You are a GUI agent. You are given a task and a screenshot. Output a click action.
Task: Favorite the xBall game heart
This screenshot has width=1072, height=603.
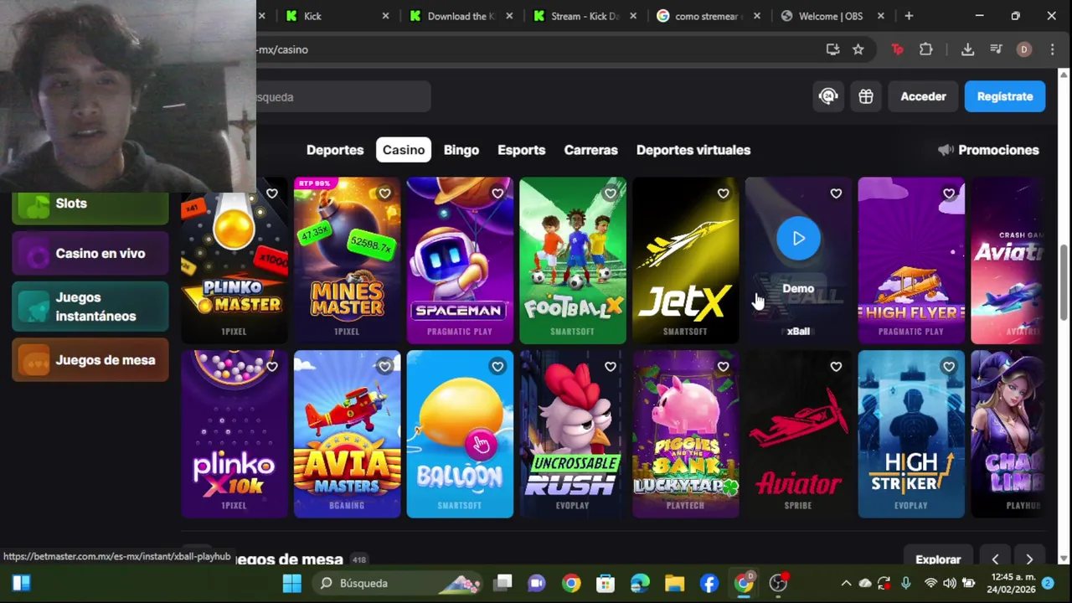pos(836,193)
